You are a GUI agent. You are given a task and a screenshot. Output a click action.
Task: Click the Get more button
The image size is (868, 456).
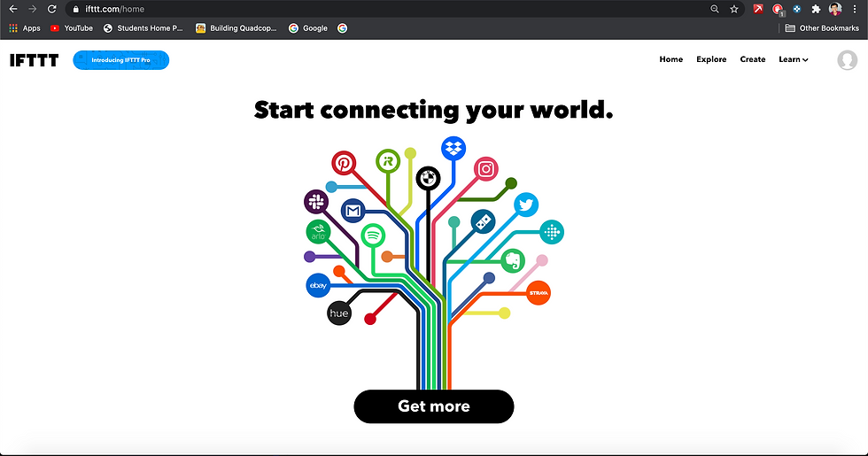pyautogui.click(x=434, y=406)
